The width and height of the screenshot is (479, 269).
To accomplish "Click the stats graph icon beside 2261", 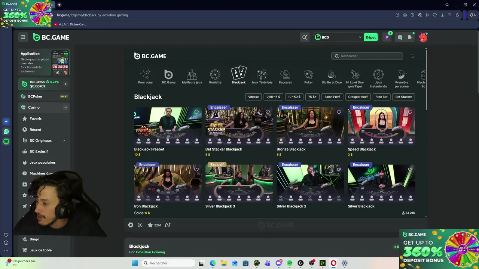I will (x=168, y=225).
